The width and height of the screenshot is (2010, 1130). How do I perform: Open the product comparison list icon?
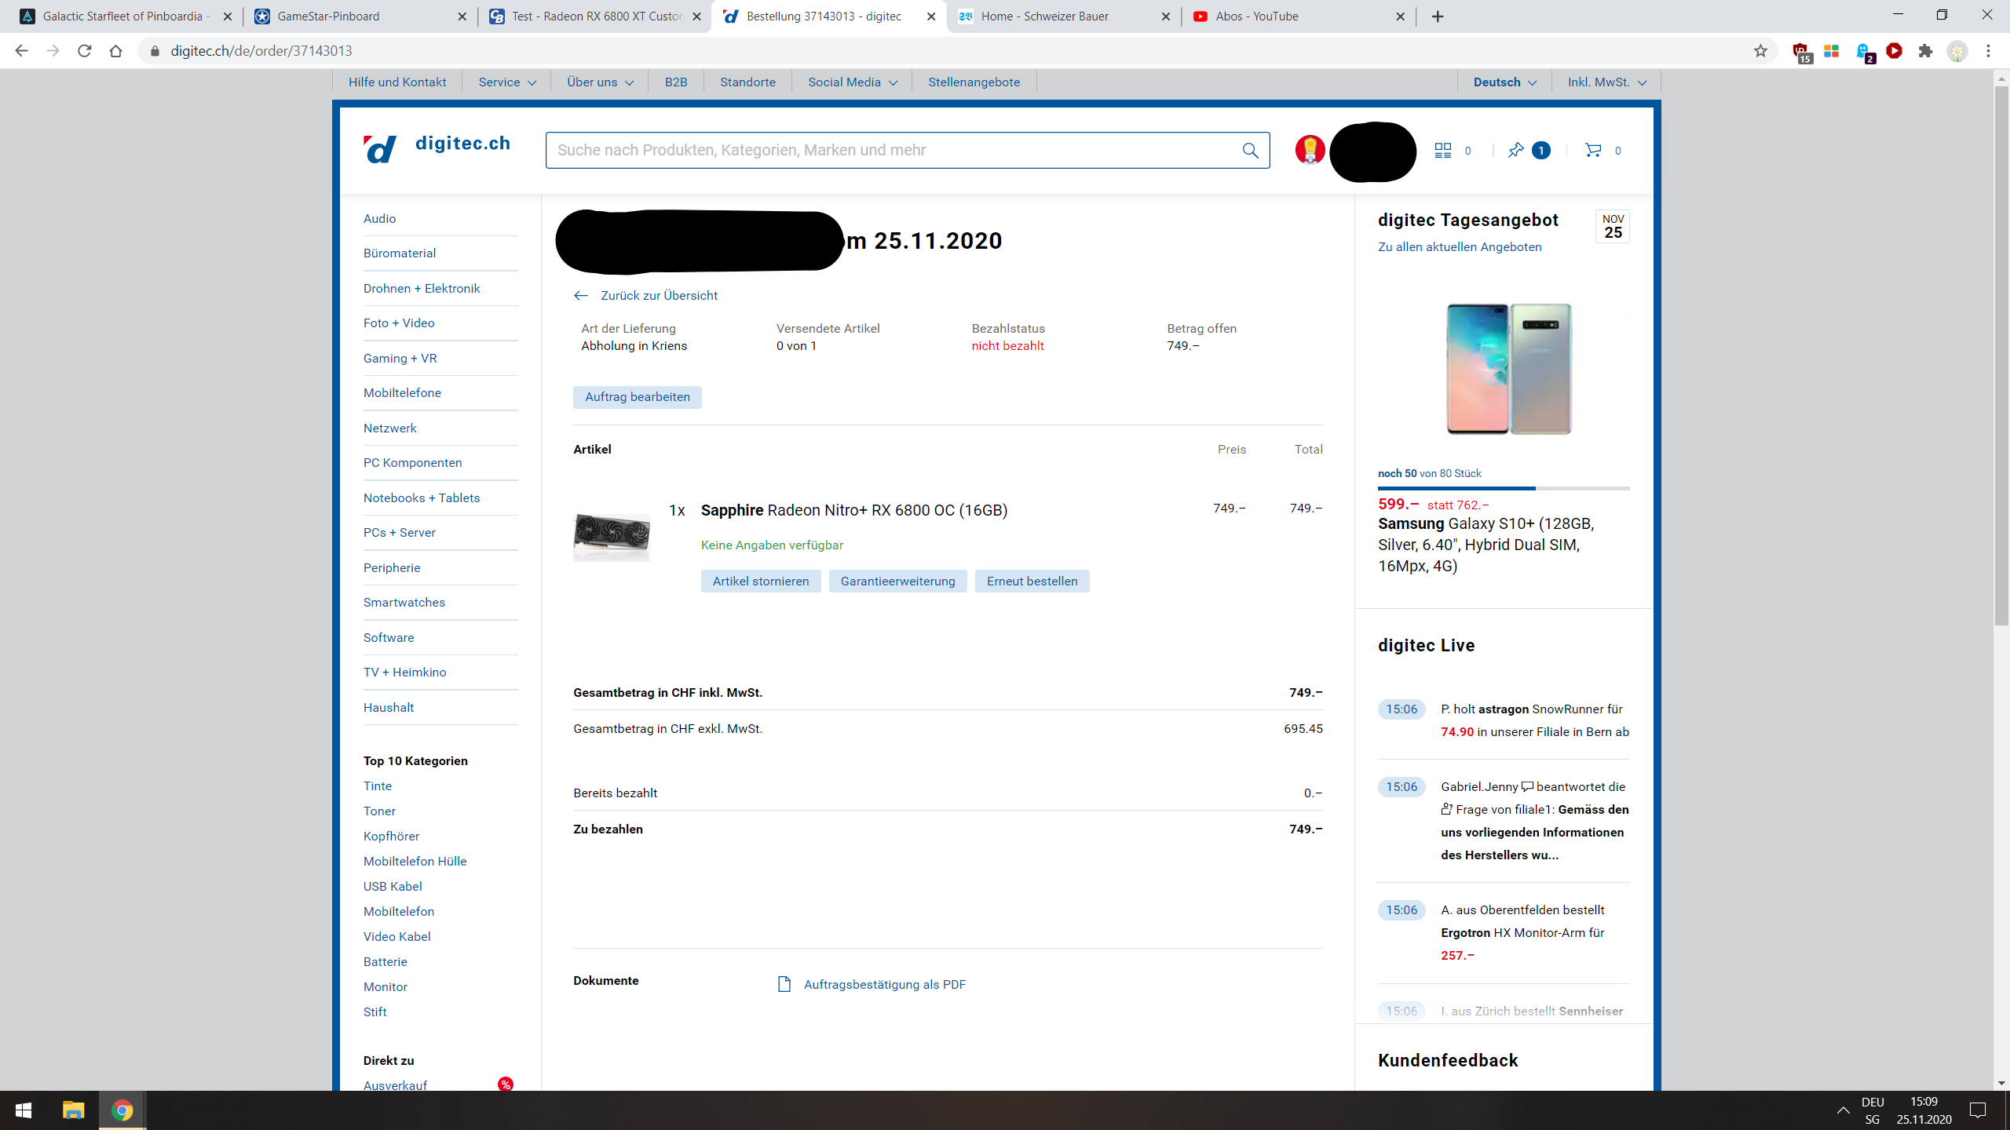tap(1443, 151)
